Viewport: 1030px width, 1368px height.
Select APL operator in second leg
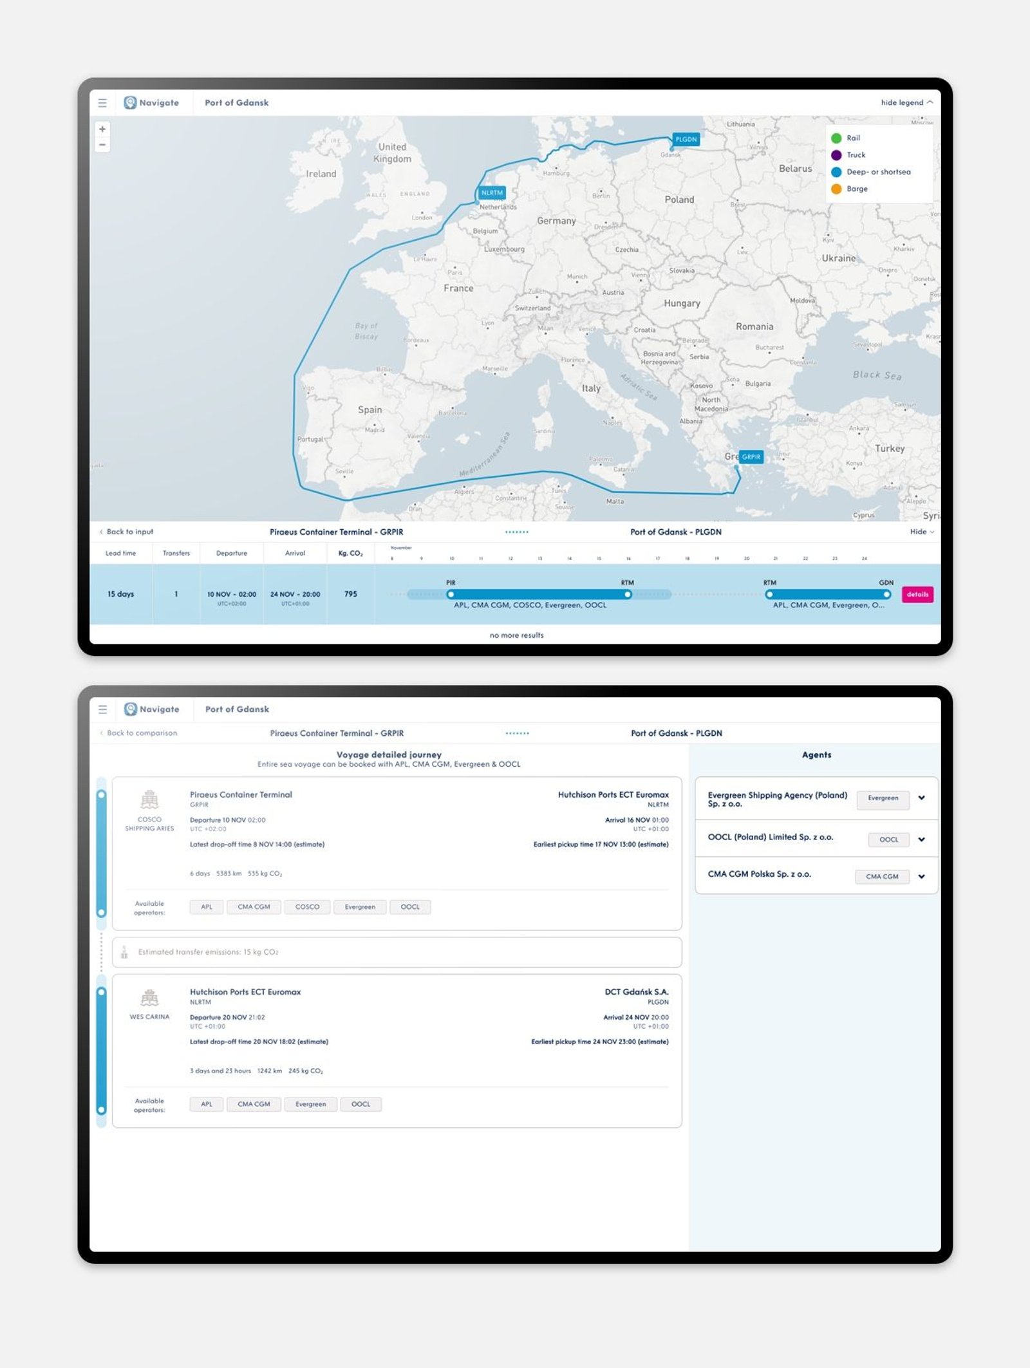[207, 1105]
